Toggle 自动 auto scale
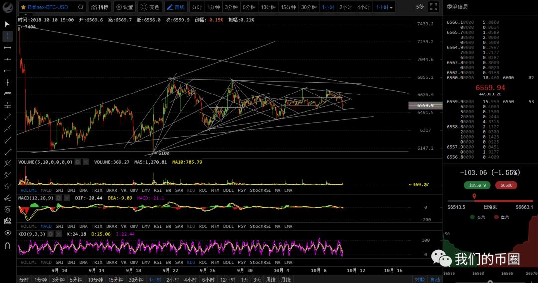The width and height of the screenshot is (538, 283). (435, 280)
